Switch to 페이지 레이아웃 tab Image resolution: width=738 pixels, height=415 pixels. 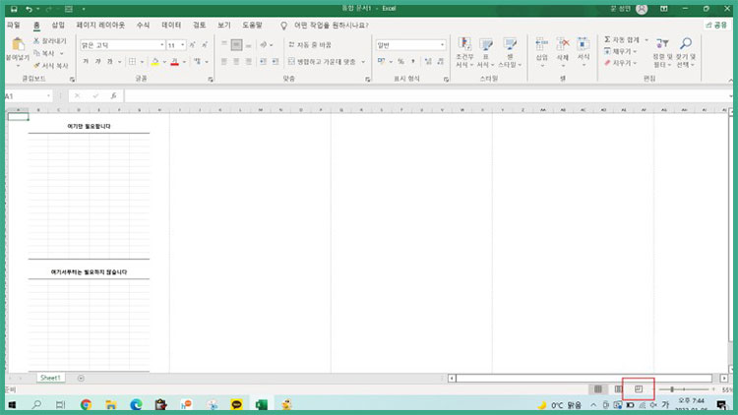click(x=100, y=25)
